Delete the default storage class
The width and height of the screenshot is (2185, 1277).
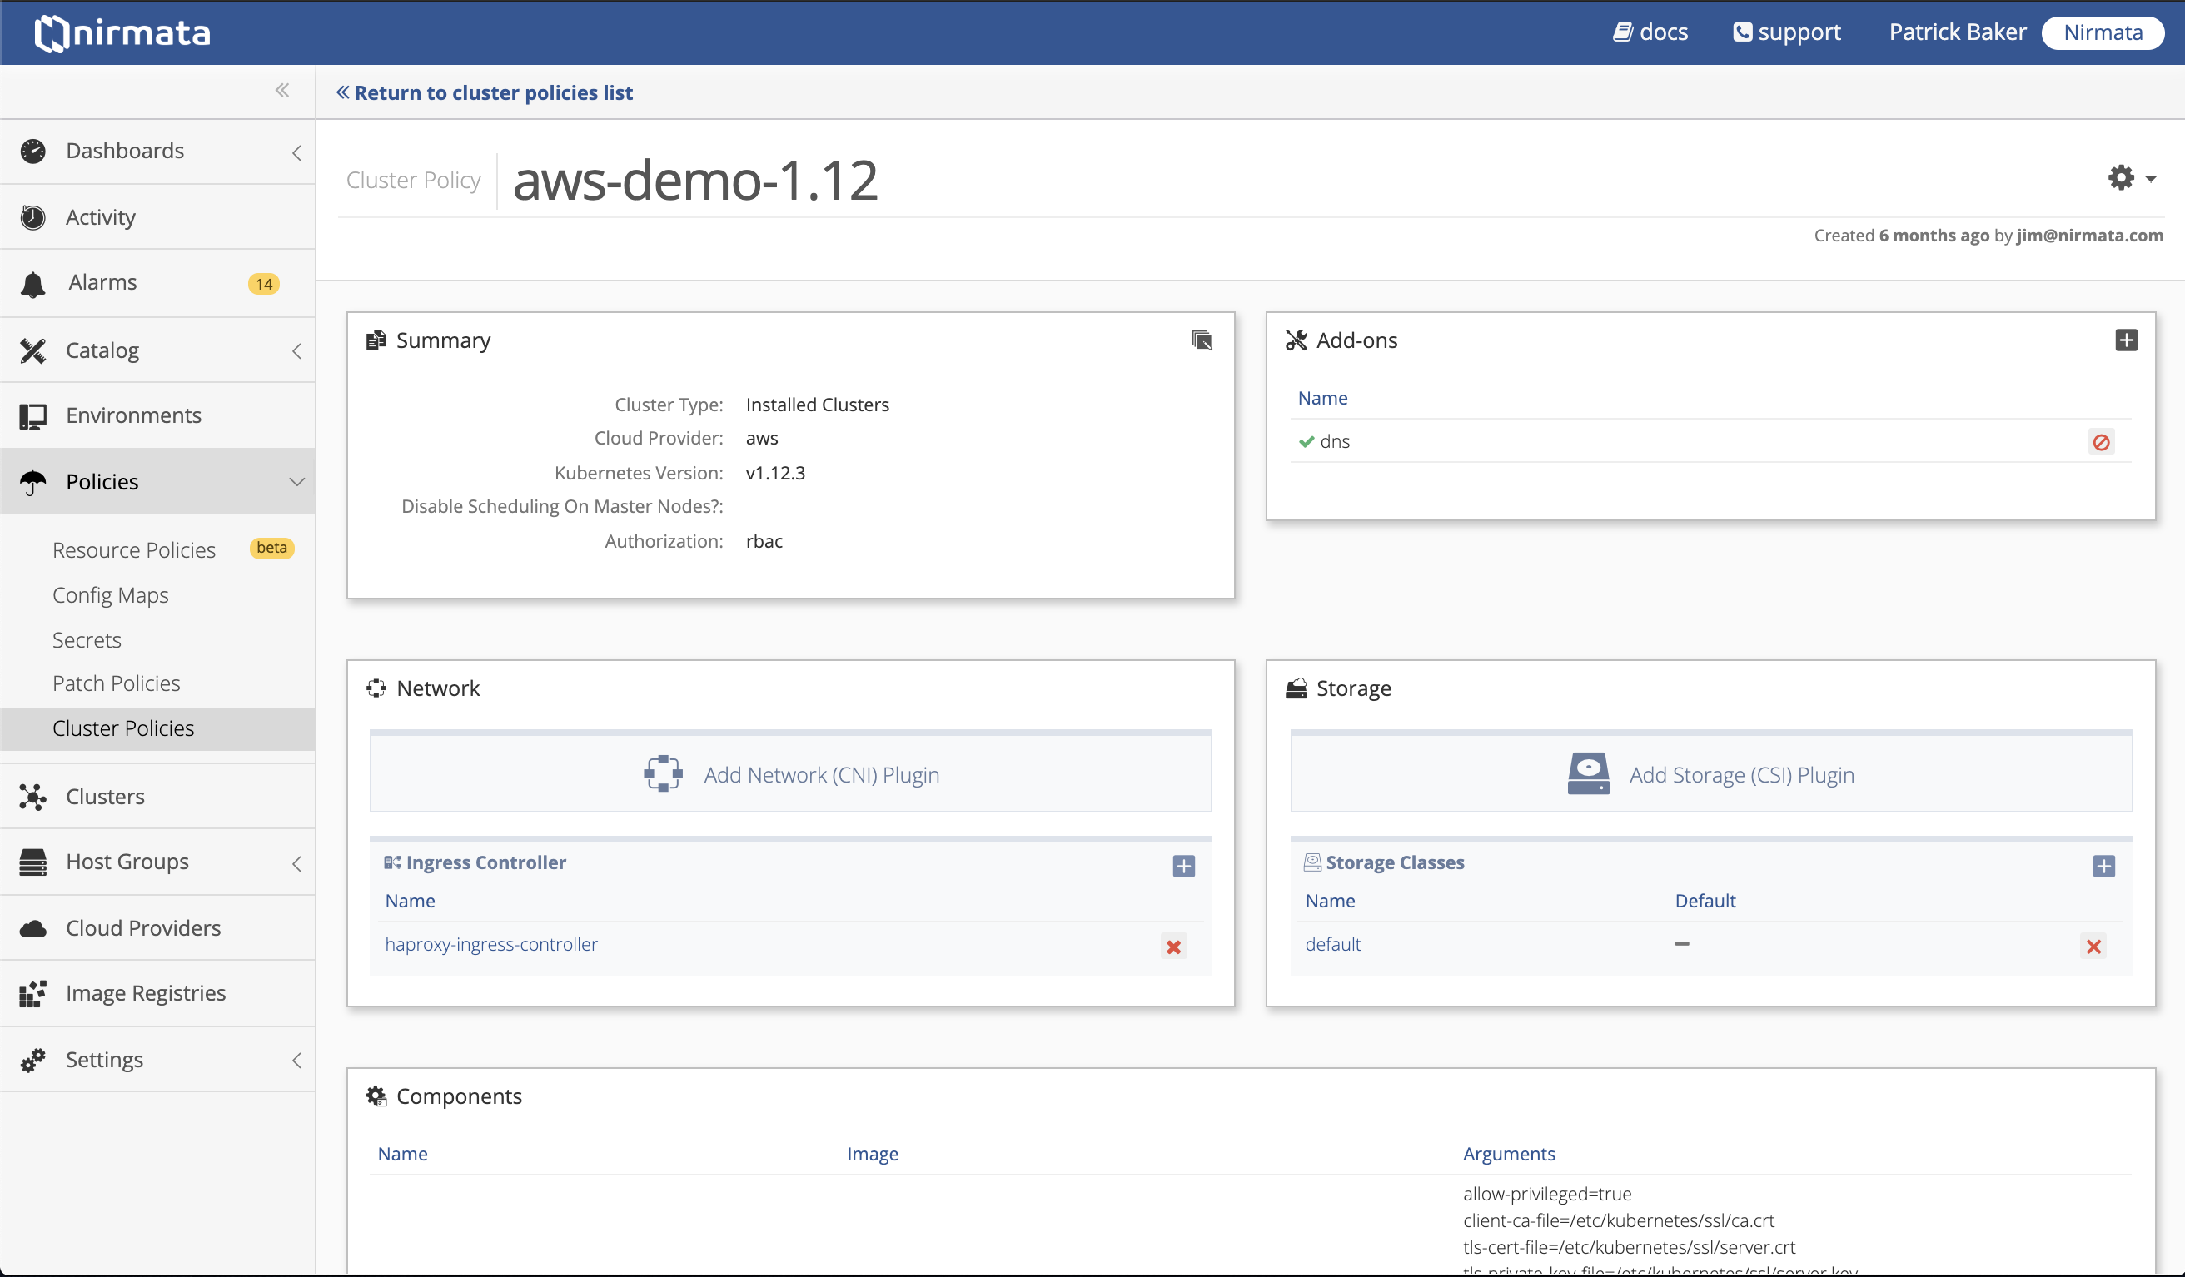(x=2093, y=947)
